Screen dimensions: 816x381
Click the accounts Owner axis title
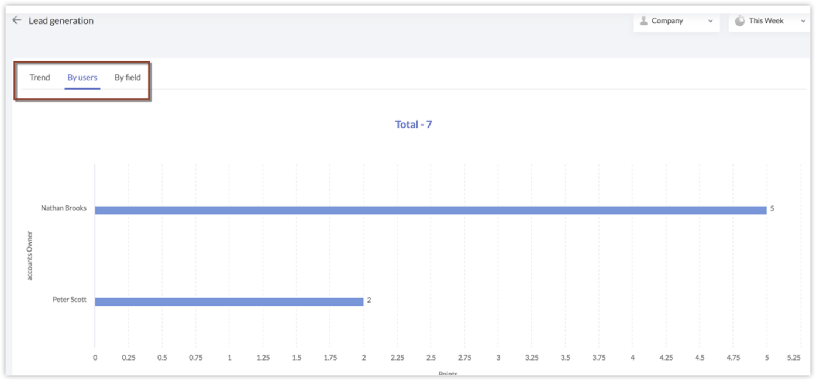(x=29, y=256)
